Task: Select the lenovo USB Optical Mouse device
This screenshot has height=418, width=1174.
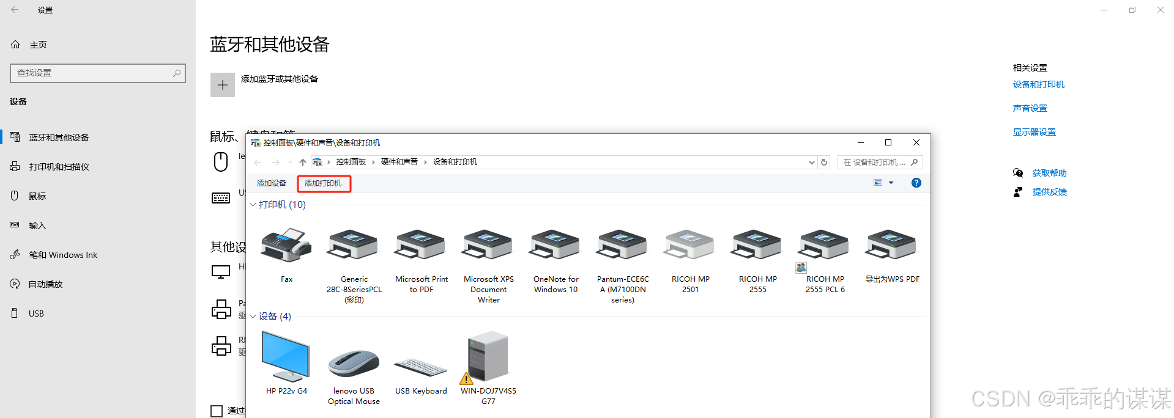Action: click(x=354, y=364)
